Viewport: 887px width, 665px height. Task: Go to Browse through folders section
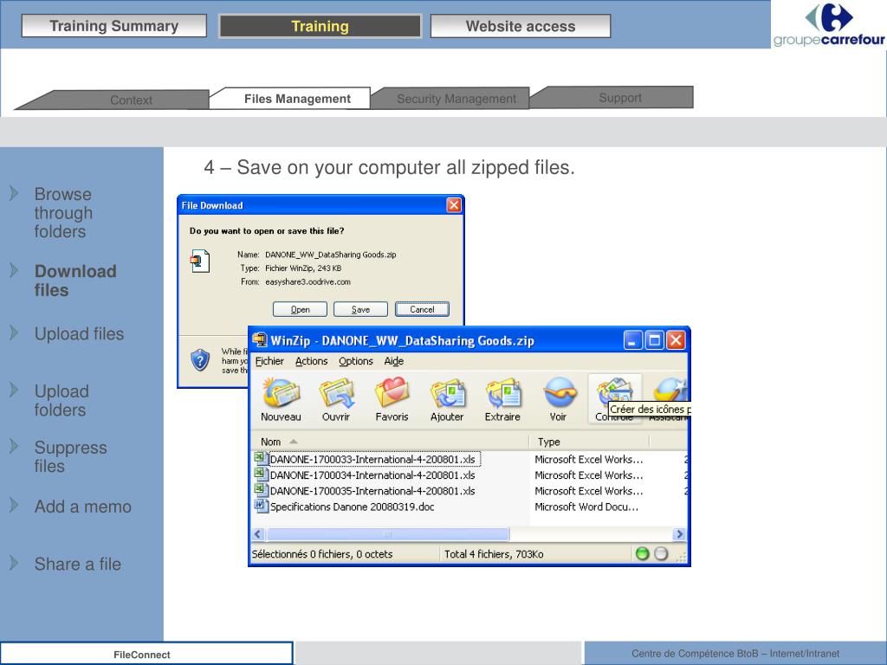pyautogui.click(x=62, y=213)
